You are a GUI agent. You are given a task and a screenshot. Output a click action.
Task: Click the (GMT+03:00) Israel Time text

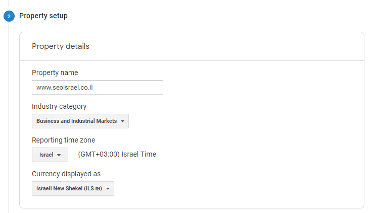(x=117, y=154)
